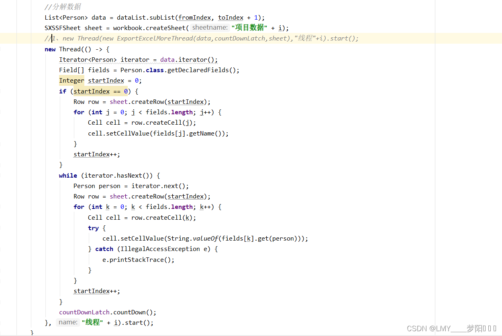This screenshot has height=336, width=502.
Task: Click the sheetname: parameter hint
Action: 210,28
